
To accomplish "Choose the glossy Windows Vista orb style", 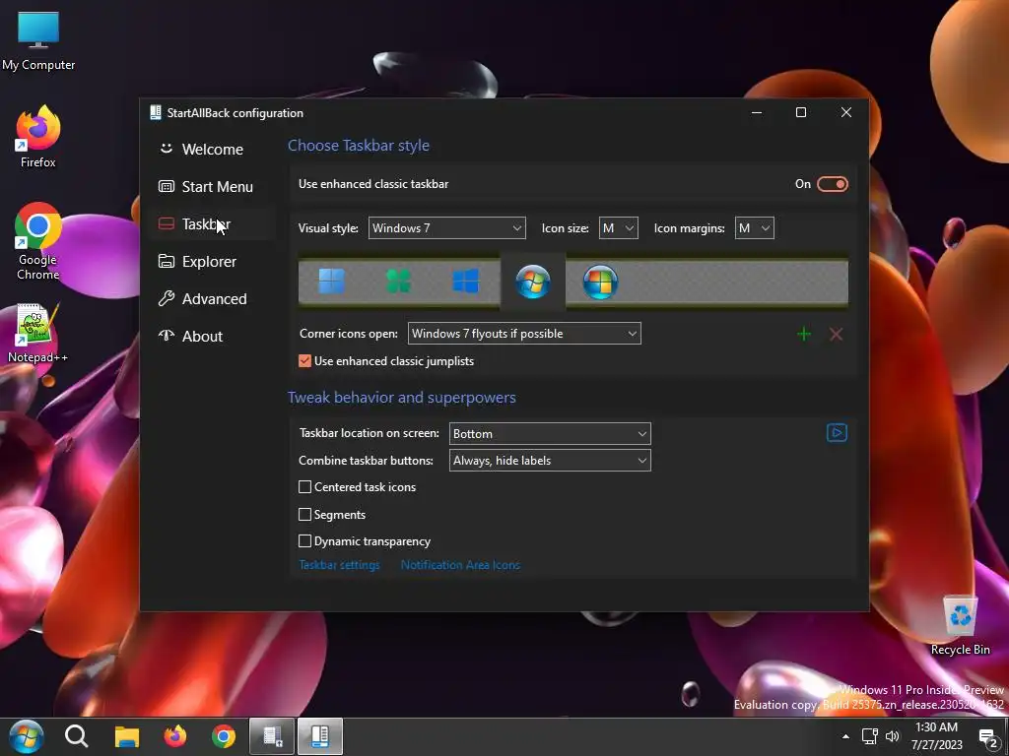I will click(x=600, y=282).
